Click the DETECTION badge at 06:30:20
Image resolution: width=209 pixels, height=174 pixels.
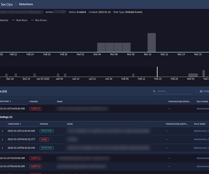coord(47,148)
